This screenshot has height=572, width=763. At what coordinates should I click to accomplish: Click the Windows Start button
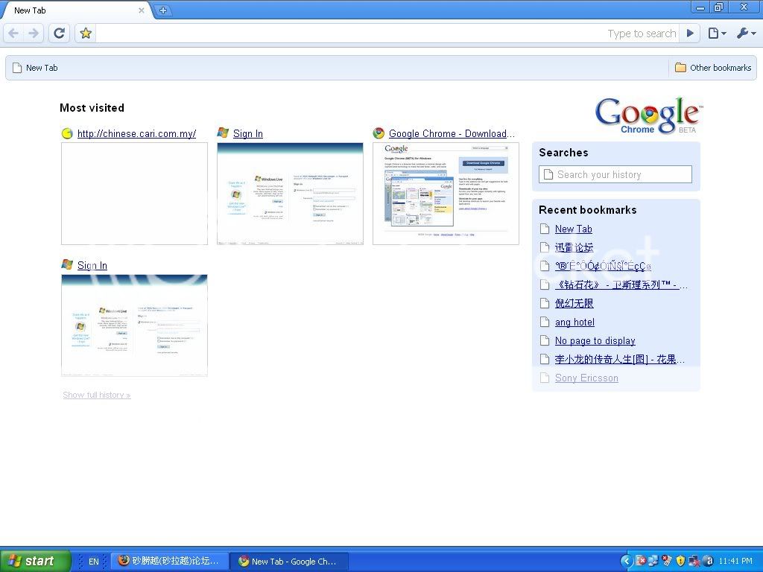coord(35,561)
